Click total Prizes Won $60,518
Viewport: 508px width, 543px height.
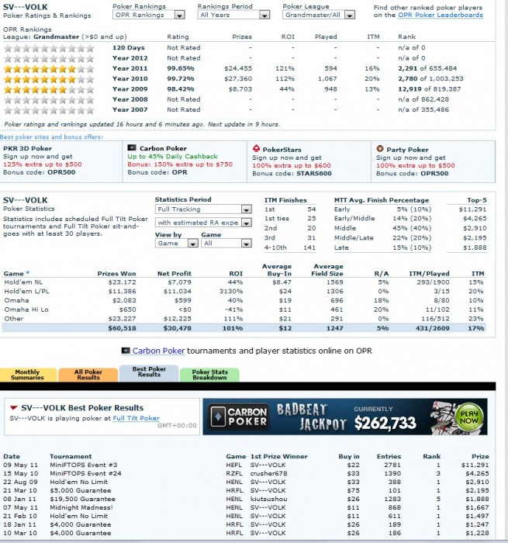click(123, 328)
